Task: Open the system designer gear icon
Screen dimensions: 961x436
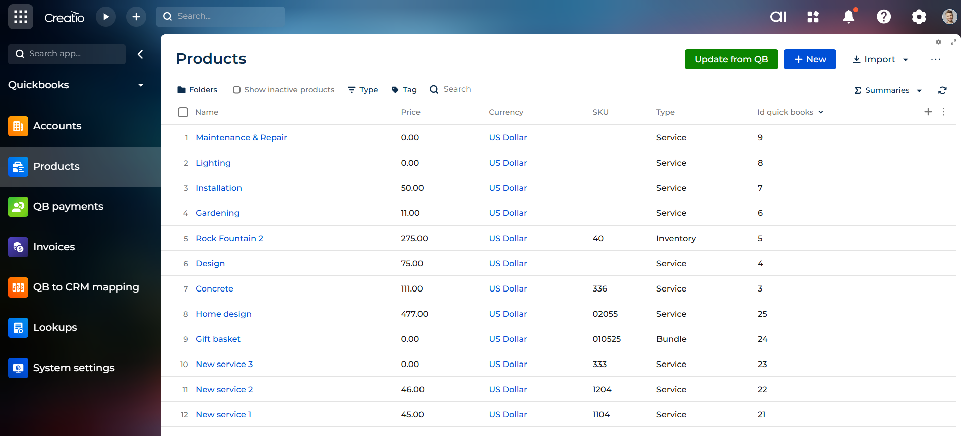Action: [x=919, y=17]
